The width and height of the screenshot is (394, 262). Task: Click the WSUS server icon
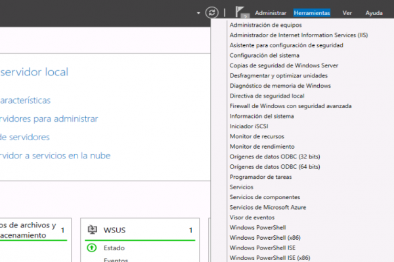(92, 230)
